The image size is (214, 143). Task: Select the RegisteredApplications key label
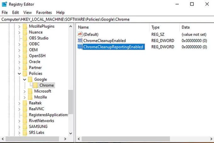[48, 115]
